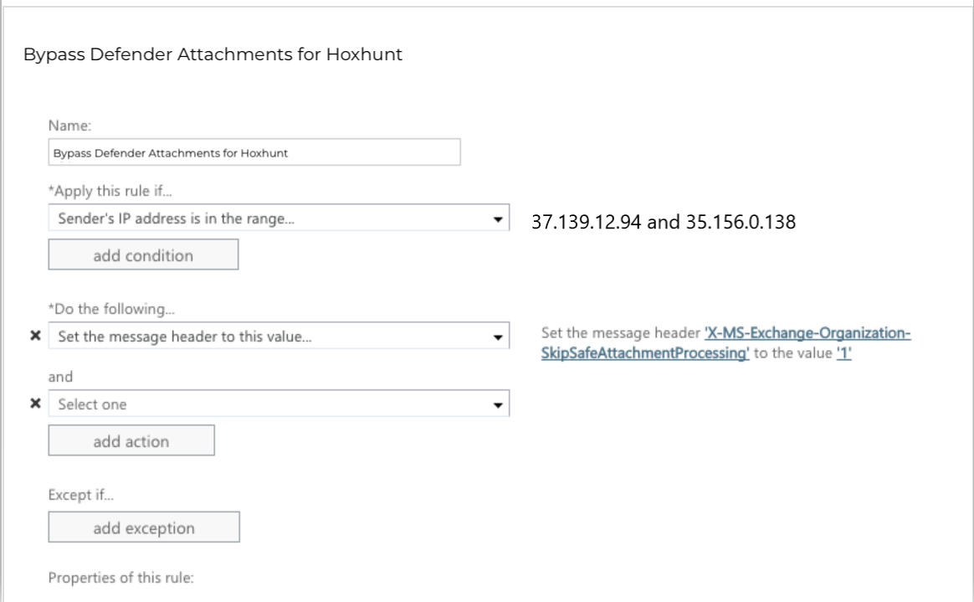Open the 'Select one' action dropdown
Viewport: 974px width, 602px height.
[x=279, y=404]
